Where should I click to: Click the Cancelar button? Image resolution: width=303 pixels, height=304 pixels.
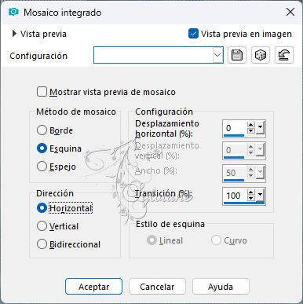point(157,287)
